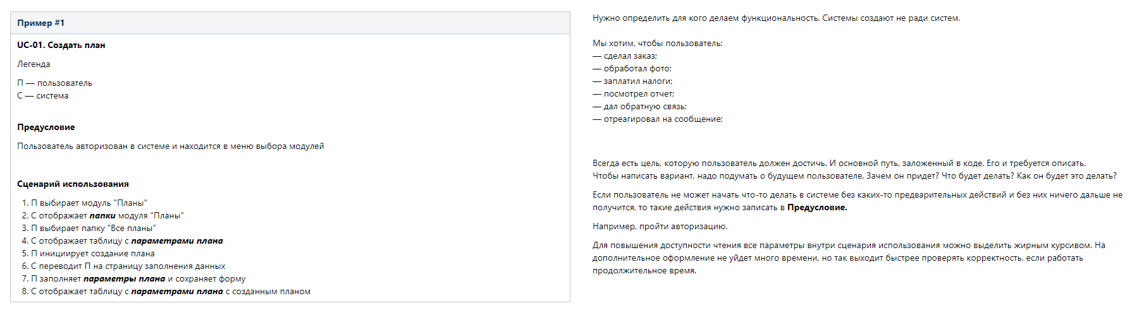The image size is (1132, 315).
Task: Click the bold word "папки" in step 2
Action: click(102, 215)
